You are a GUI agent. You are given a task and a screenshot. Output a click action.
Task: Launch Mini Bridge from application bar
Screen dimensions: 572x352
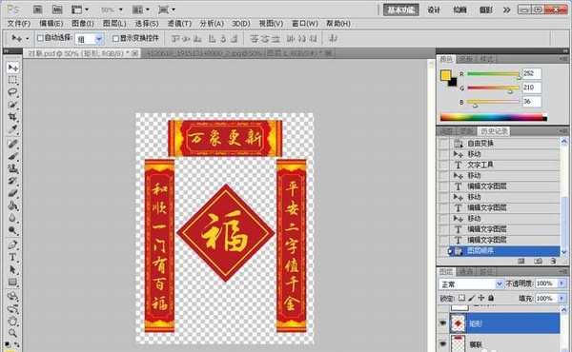click(x=57, y=10)
